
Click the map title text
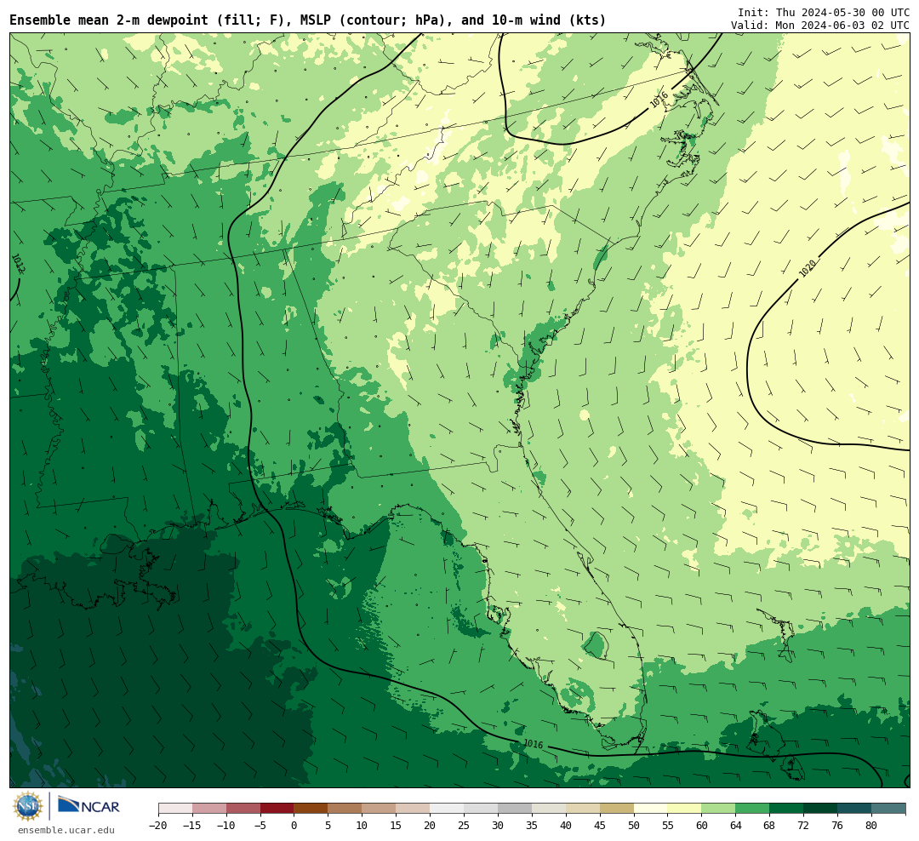point(308,20)
